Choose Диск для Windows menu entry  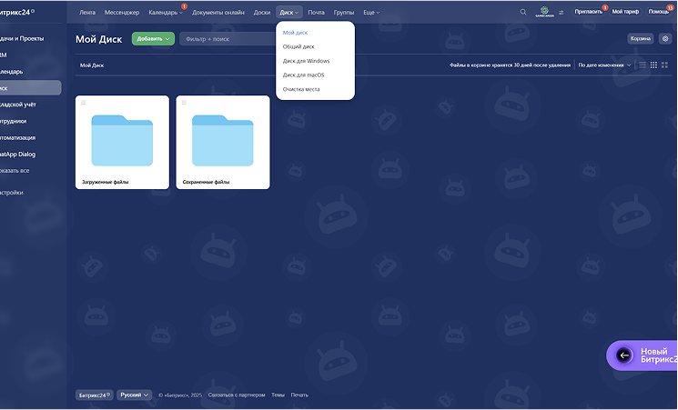click(x=306, y=61)
